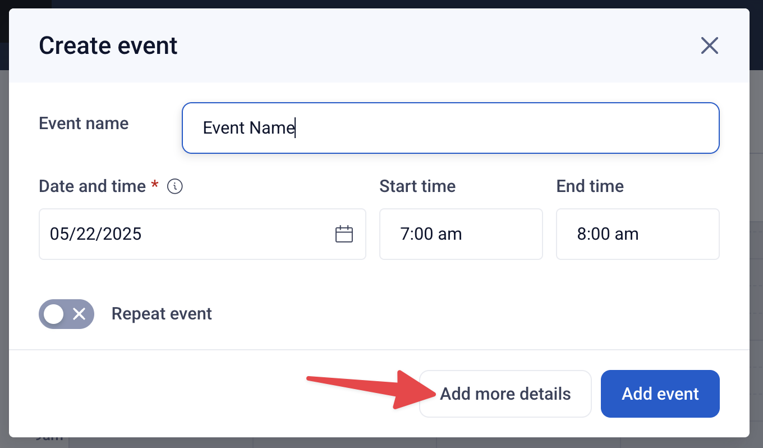Viewport: 763px width, 448px height.
Task: Click the red required asterisk marker
Action: point(155,185)
